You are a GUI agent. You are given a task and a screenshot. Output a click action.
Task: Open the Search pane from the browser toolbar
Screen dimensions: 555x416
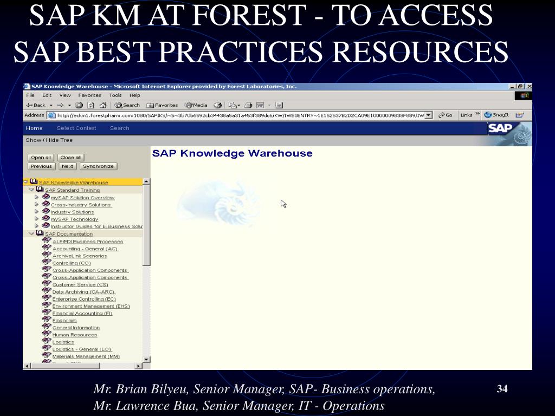tap(127, 105)
